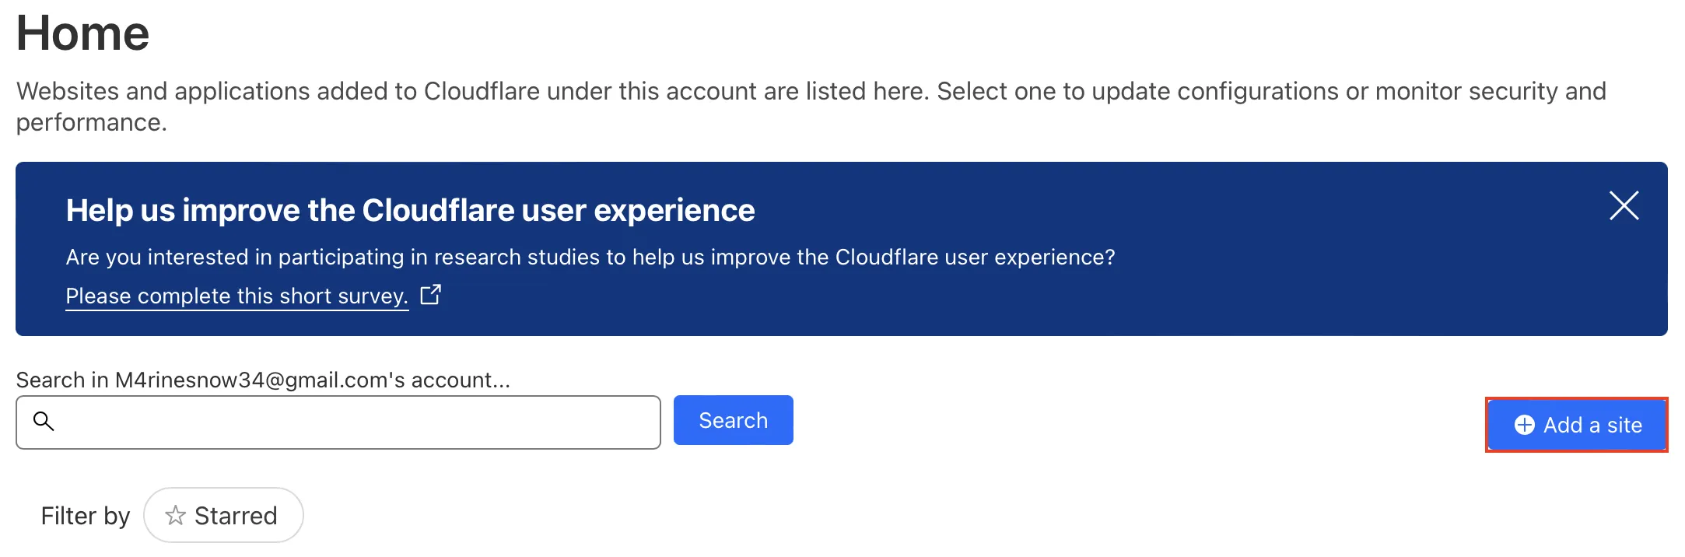Click the "Filter by" label
This screenshot has width=1685, height=557.
click(x=86, y=516)
